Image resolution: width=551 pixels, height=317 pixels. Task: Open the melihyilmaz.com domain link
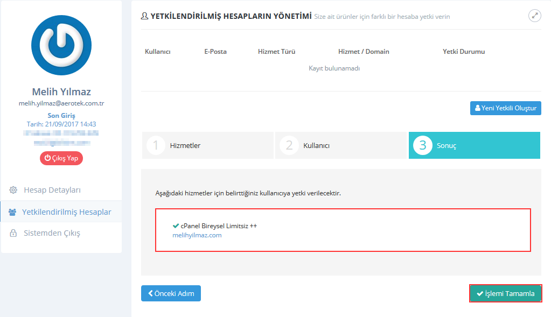click(197, 235)
